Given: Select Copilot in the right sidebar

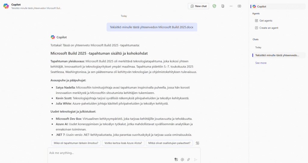Looking at the screenshot, I should (x=278, y=7).
